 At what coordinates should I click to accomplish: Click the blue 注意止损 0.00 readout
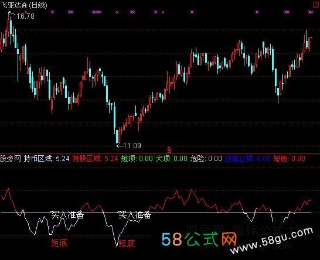coord(248,159)
